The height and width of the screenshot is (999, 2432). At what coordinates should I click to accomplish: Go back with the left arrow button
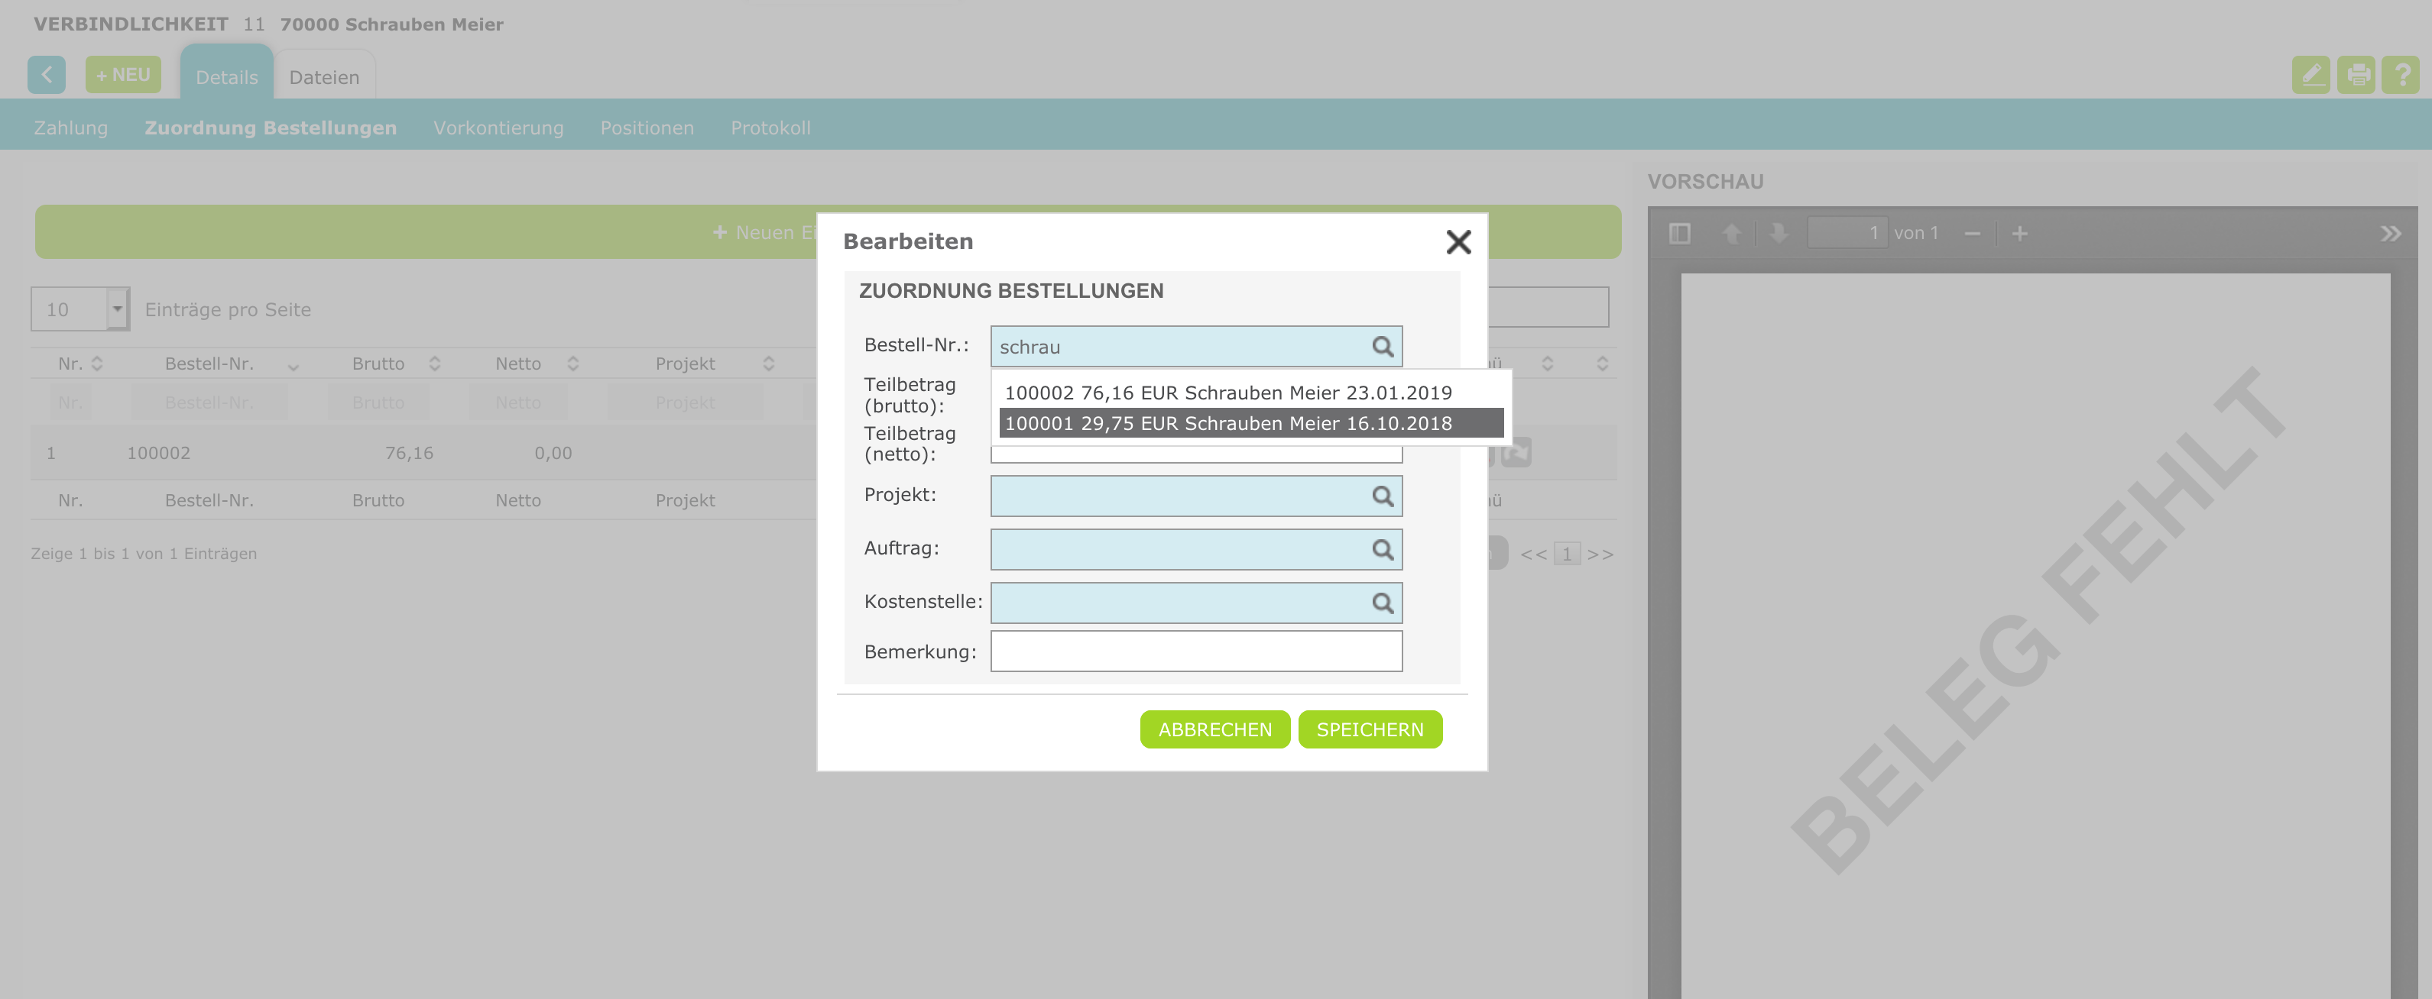(x=47, y=75)
